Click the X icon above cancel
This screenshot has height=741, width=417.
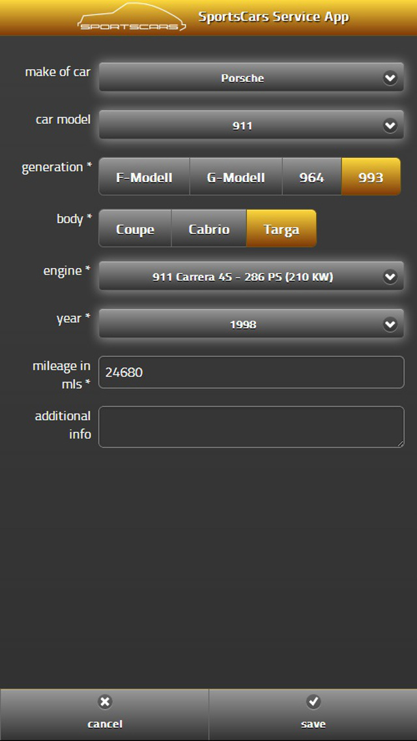pyautogui.click(x=105, y=702)
